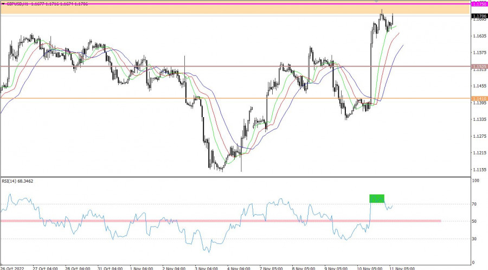
Task: Click the 26 Oct 2022 date label
Action: point(12,267)
